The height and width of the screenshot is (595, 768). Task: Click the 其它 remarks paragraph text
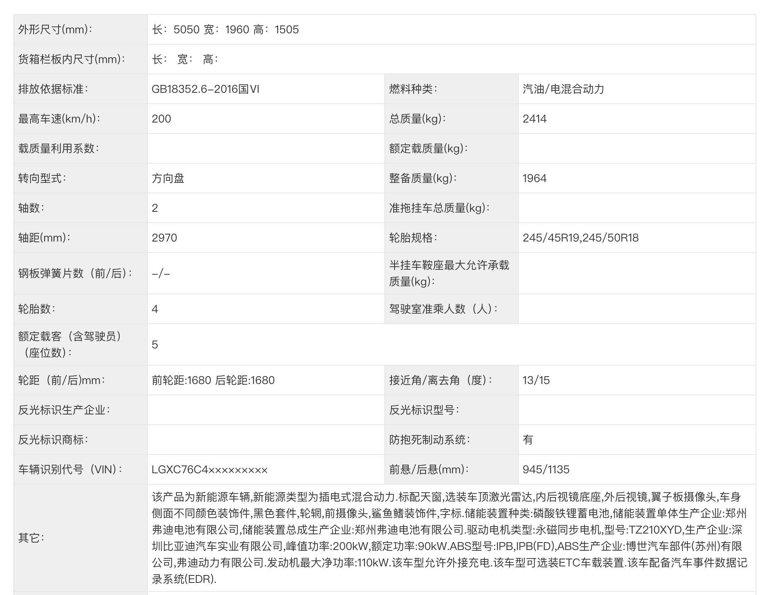tap(450, 538)
